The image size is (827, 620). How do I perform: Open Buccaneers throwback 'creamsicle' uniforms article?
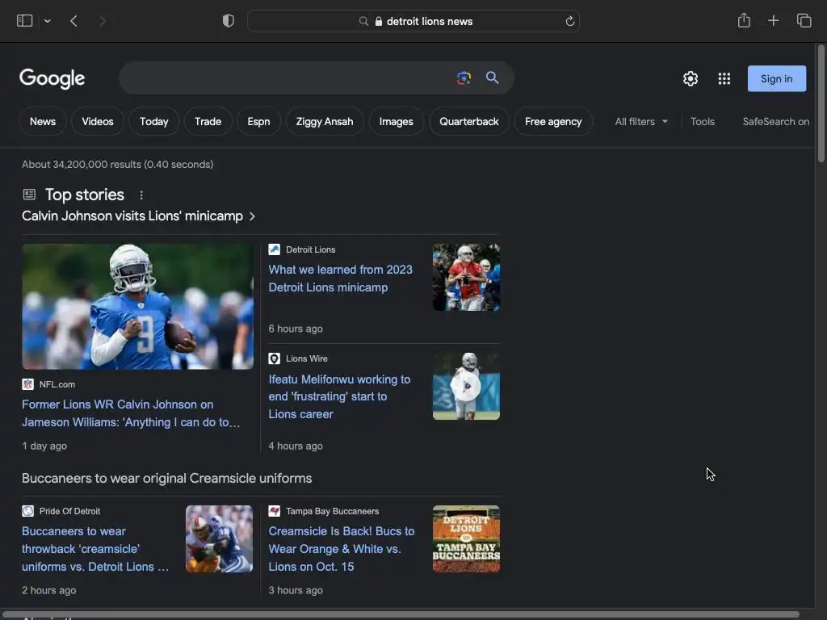tap(95, 549)
